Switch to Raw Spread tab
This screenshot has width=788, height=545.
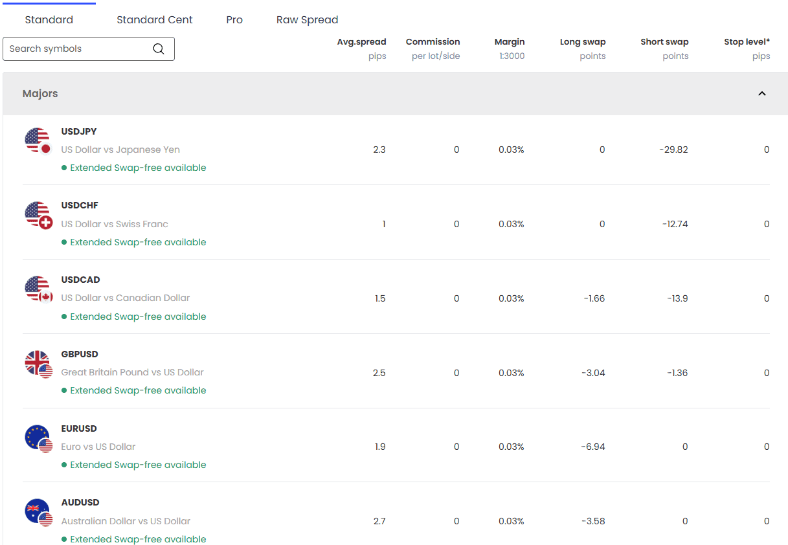[307, 20]
